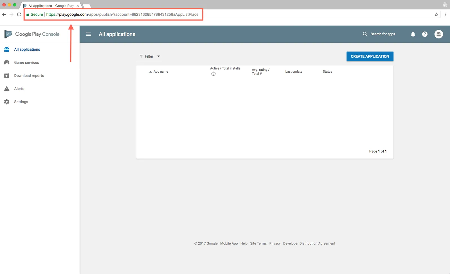Open Chrome three-dot menu

point(445,14)
